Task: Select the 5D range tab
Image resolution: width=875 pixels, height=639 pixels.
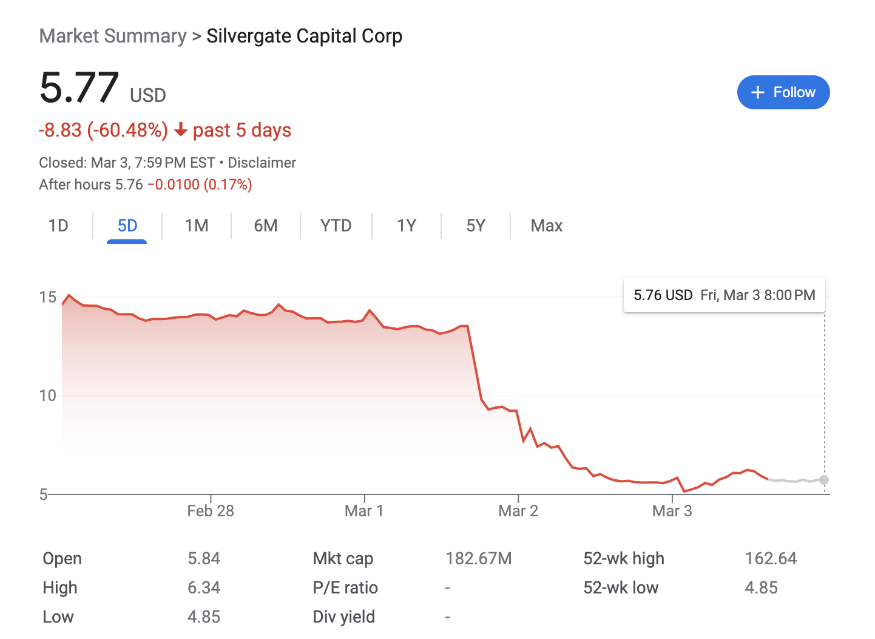Action: [x=127, y=226]
